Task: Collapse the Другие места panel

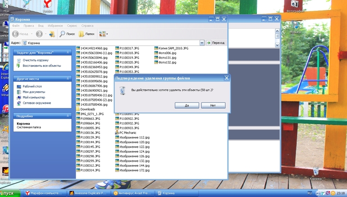Action: (x=68, y=79)
